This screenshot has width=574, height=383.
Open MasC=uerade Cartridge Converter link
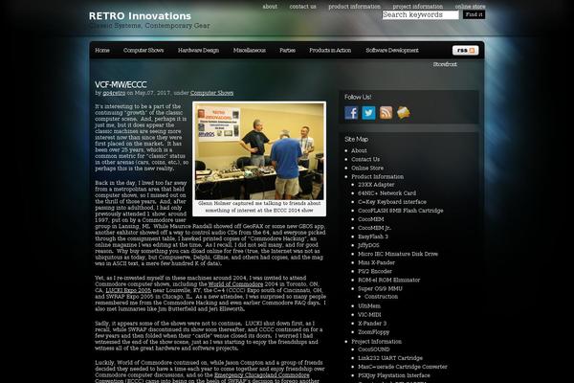click(x=403, y=367)
